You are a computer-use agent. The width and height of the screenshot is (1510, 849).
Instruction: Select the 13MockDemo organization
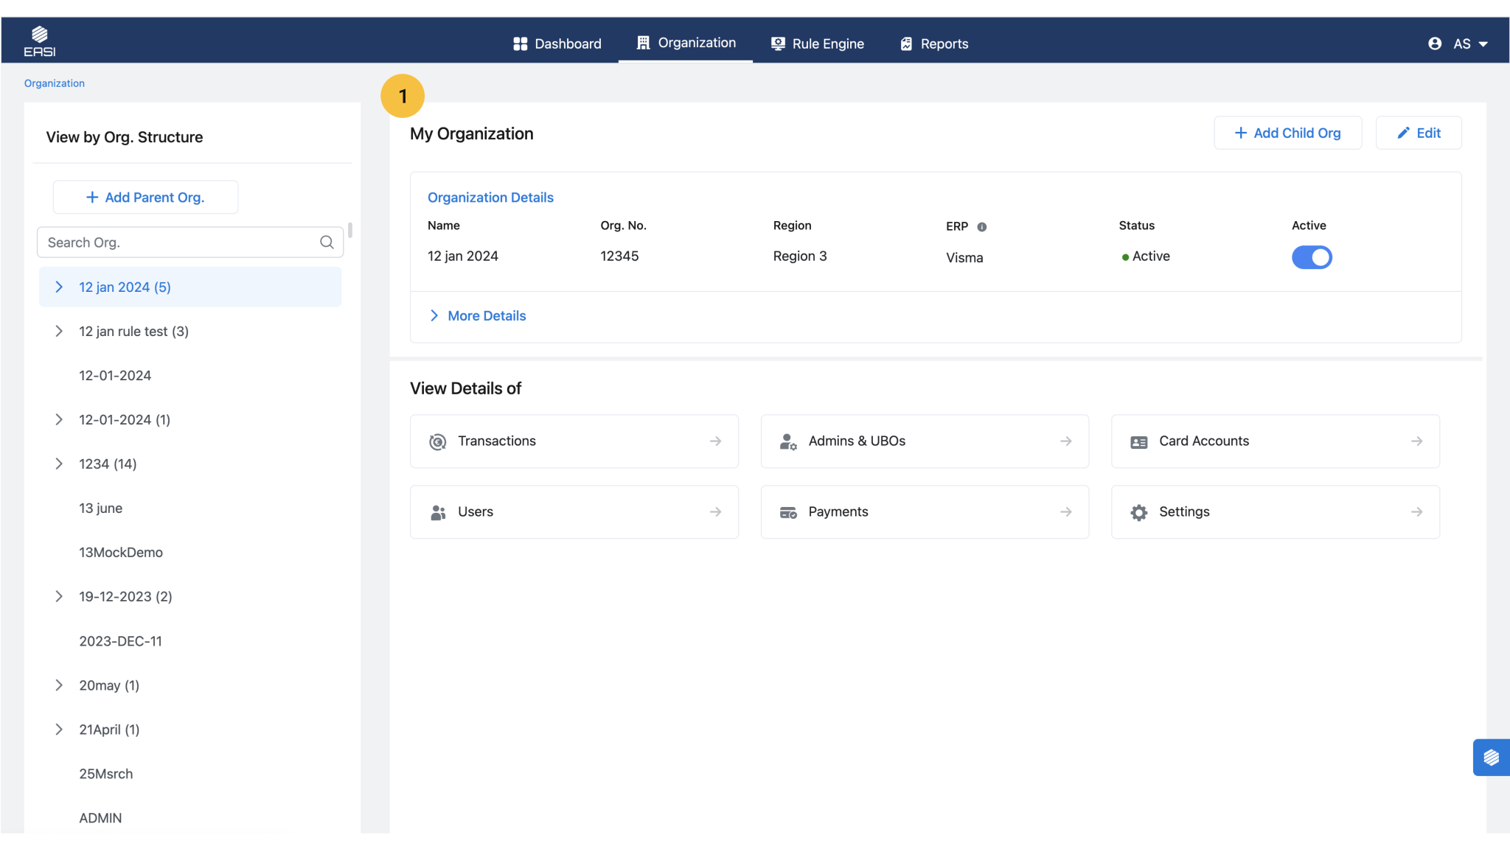pyautogui.click(x=121, y=553)
